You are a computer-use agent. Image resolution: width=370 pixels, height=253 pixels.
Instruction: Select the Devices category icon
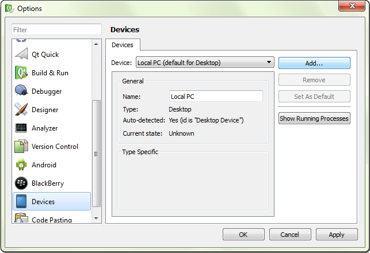click(22, 202)
